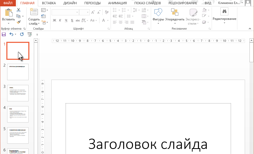Collapse the ribbon with the chevron
This screenshot has height=154, width=254.
(250, 29)
